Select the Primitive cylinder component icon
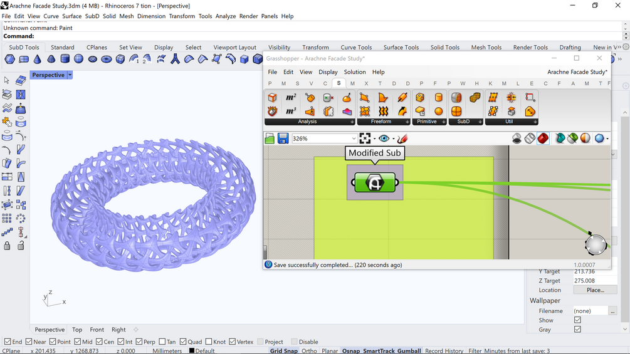 (x=438, y=98)
